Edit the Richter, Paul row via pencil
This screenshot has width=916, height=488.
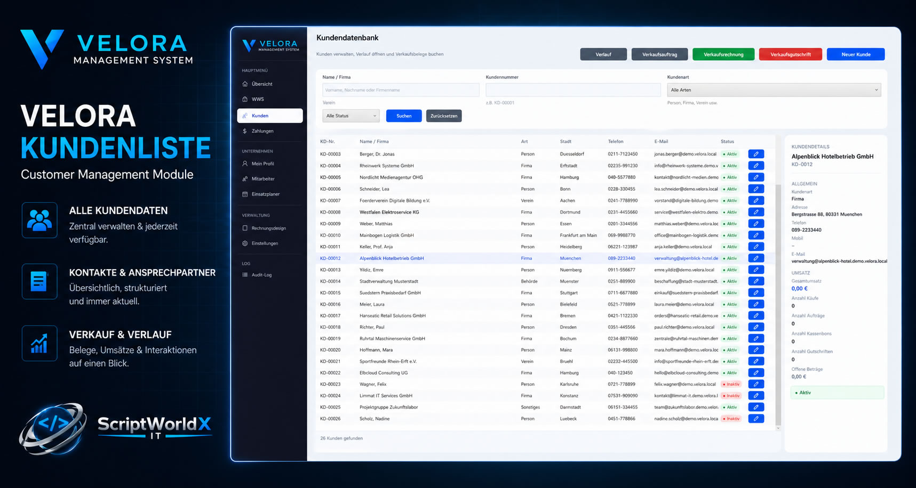pyautogui.click(x=756, y=327)
